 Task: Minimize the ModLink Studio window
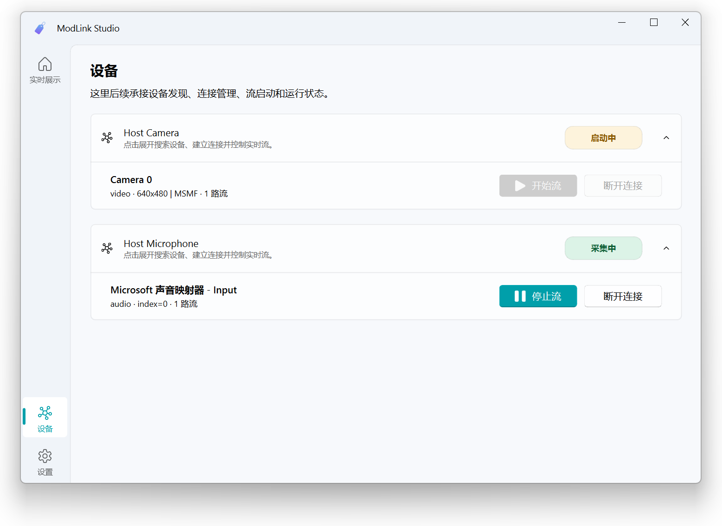[622, 22]
